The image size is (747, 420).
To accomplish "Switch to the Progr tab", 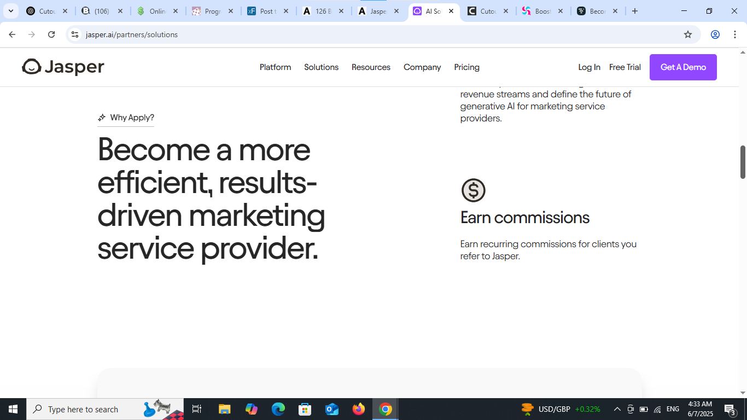I will 212,11.
